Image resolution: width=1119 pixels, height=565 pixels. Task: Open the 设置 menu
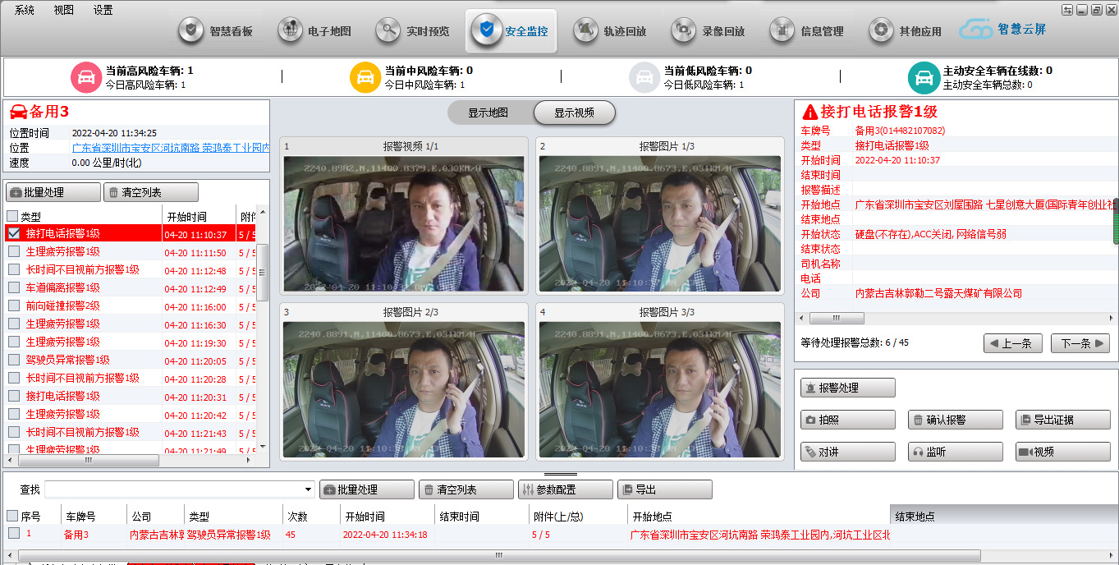pos(103,10)
